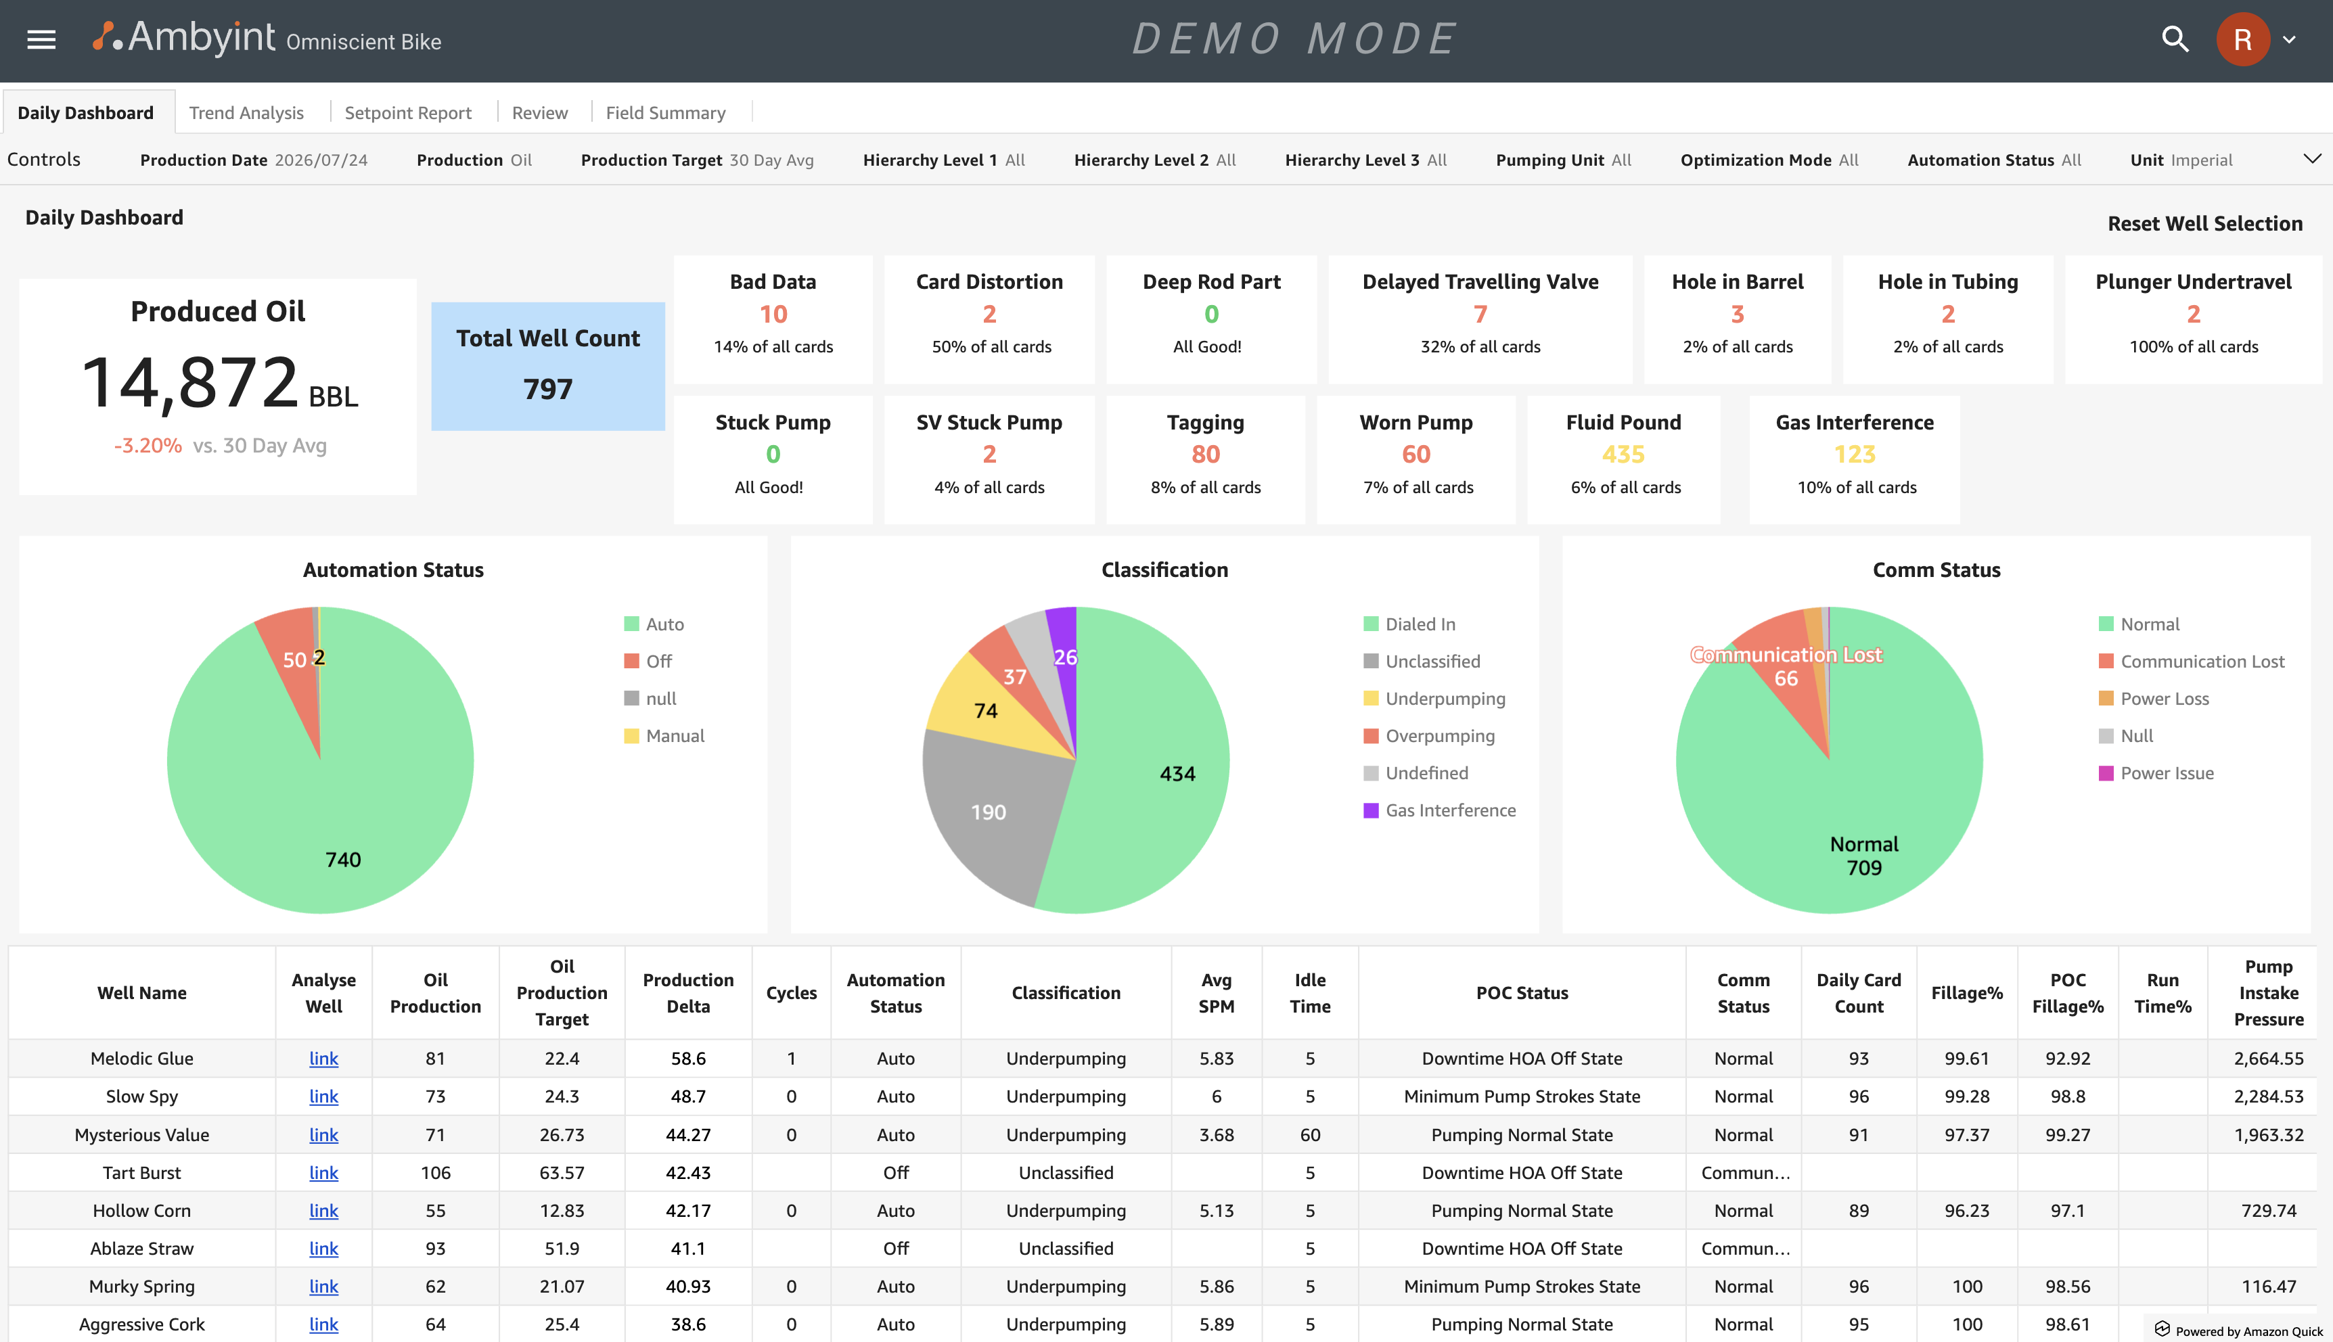Open the Melodic Glue analyse link
Viewport: 2333px width, 1342px height.
pyautogui.click(x=323, y=1058)
